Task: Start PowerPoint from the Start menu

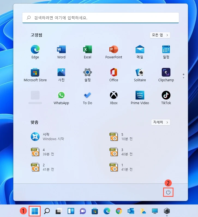Action: coord(114,52)
